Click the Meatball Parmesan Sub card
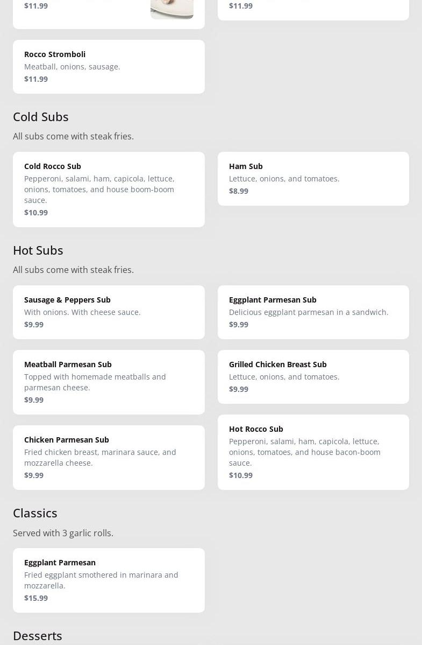This screenshot has height=645, width=422. [x=109, y=382]
